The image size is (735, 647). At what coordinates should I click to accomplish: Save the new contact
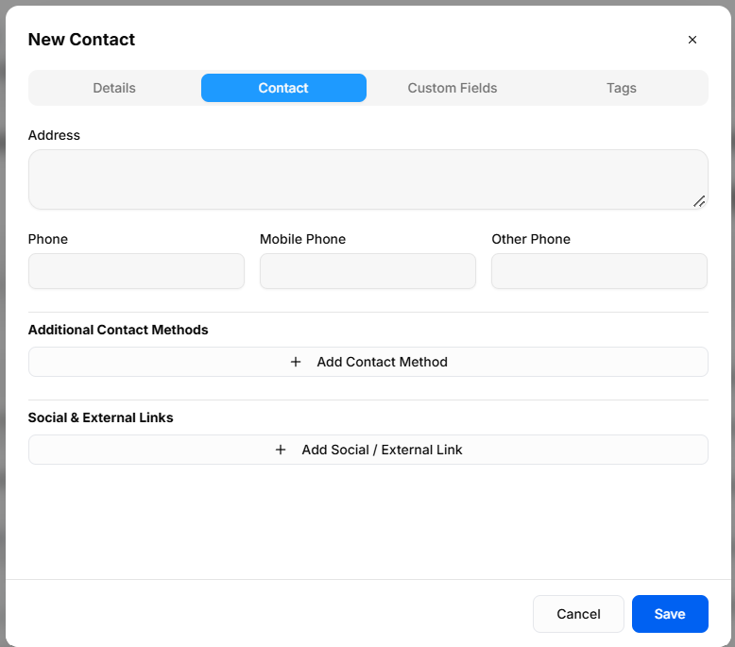pos(670,614)
